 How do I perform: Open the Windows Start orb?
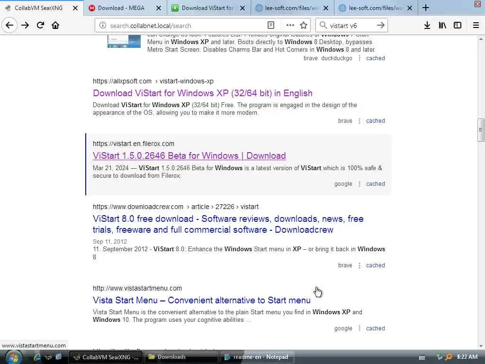pyautogui.click(x=14, y=357)
